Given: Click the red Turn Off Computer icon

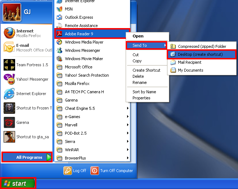Looking at the screenshot, I should pyautogui.click(x=95, y=171).
